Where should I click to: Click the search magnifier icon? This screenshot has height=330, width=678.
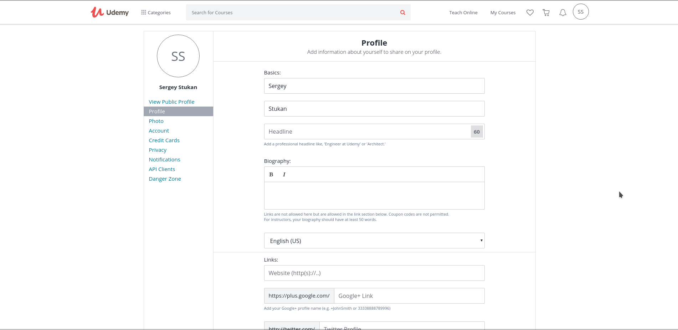[402, 12]
